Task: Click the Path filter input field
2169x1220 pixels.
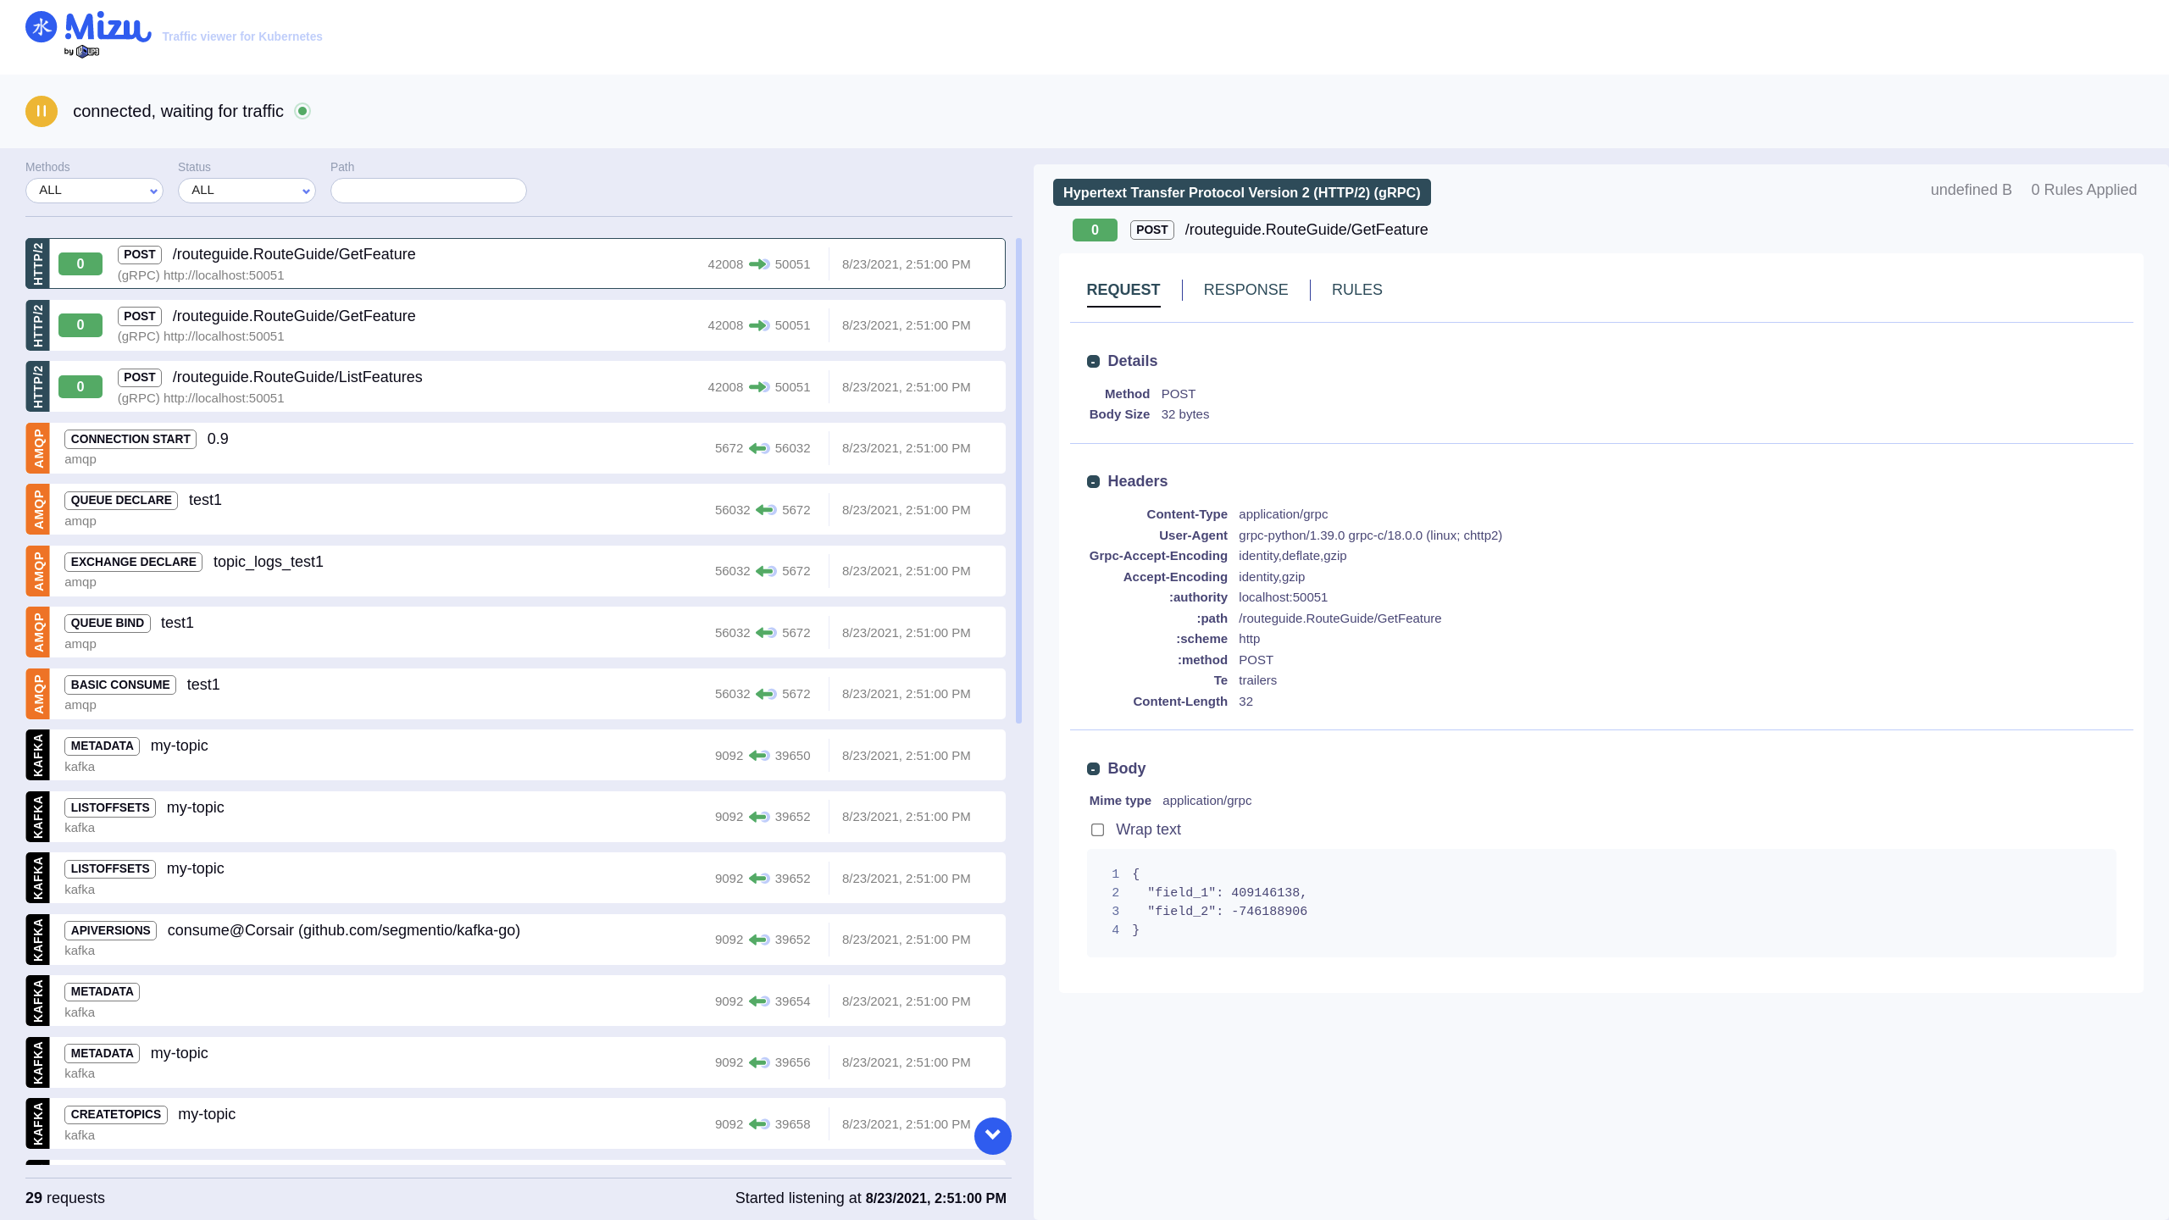Action: click(x=428, y=191)
